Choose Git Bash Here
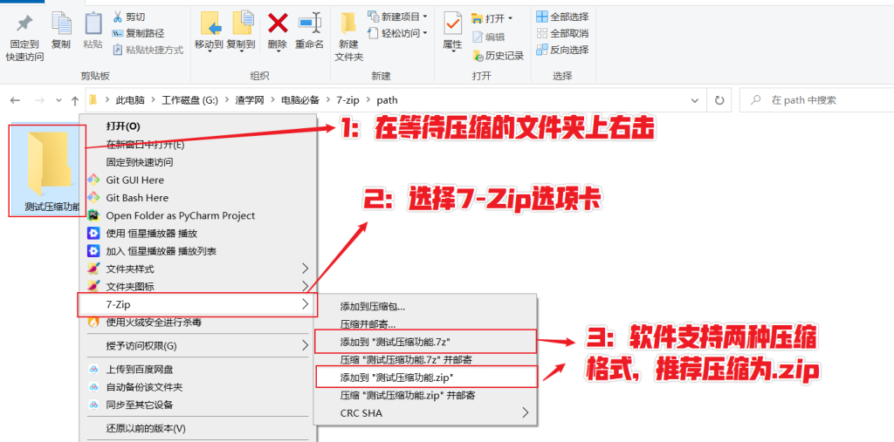This screenshot has width=894, height=442. click(x=197, y=198)
